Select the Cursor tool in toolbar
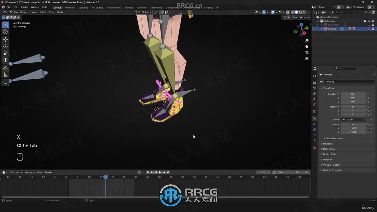 [x=5, y=32]
